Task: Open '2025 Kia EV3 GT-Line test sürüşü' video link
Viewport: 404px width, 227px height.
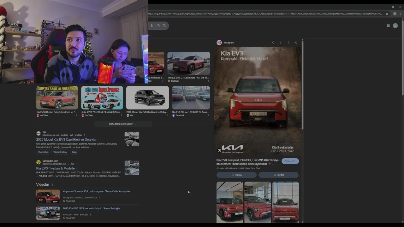Action: (x=91, y=208)
